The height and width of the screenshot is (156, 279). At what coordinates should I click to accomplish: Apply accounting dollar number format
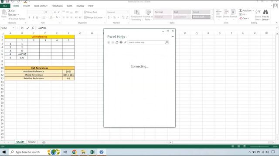click(x=109, y=17)
